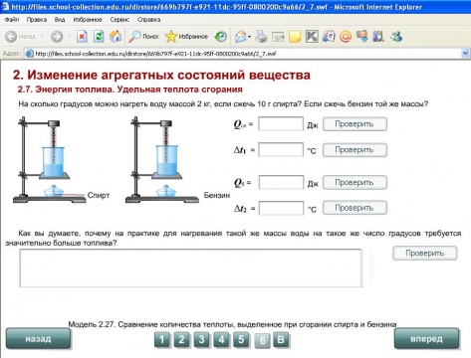Print the page using printer icon
This screenshot has height=358, width=471.
click(261, 36)
